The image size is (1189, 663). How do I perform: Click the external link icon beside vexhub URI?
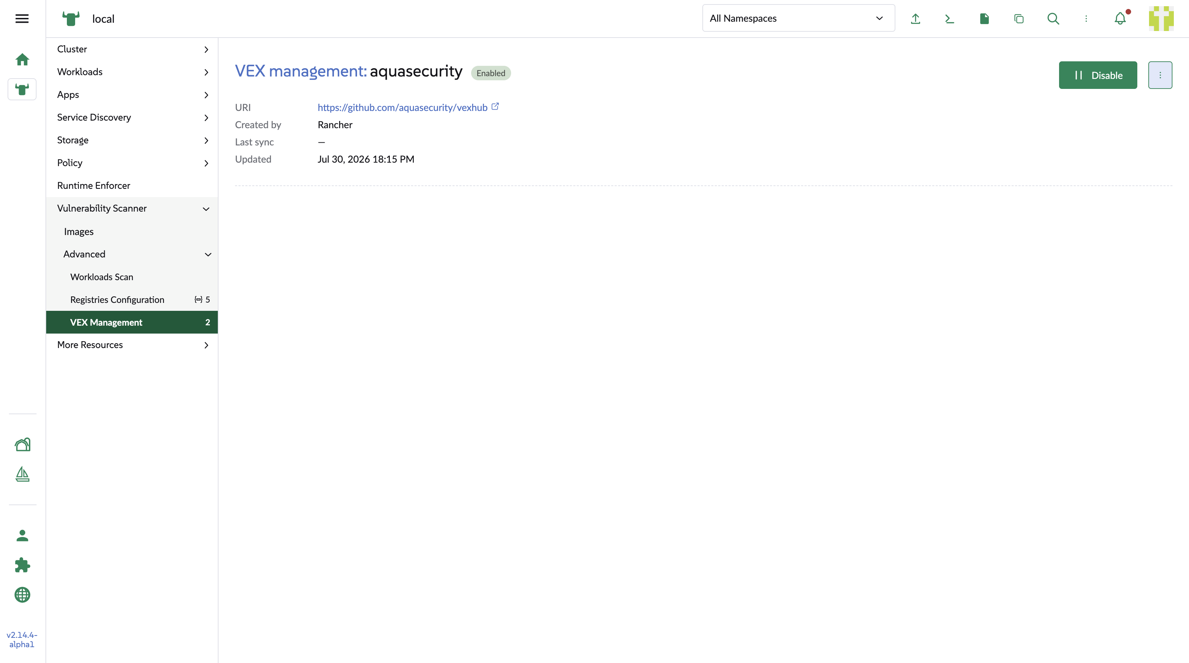tap(495, 106)
